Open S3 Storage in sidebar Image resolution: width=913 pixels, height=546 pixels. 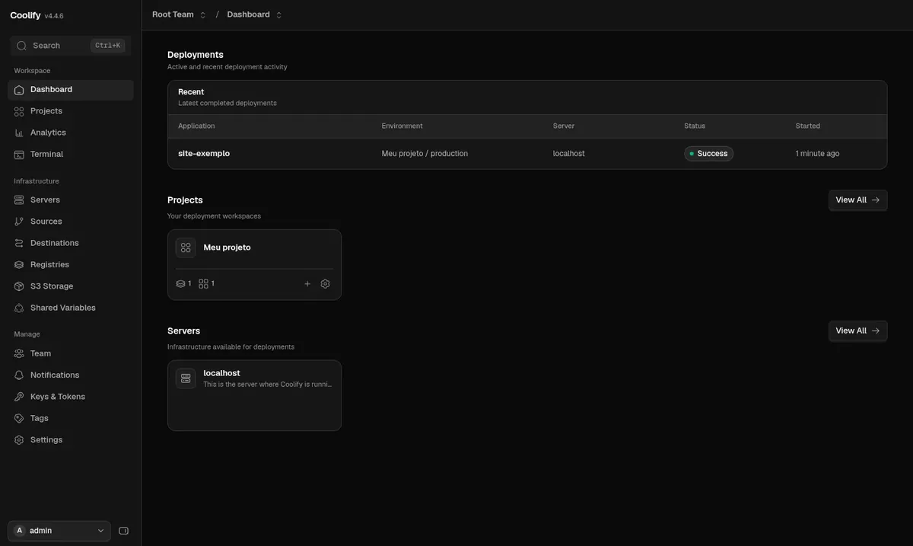(x=71, y=286)
